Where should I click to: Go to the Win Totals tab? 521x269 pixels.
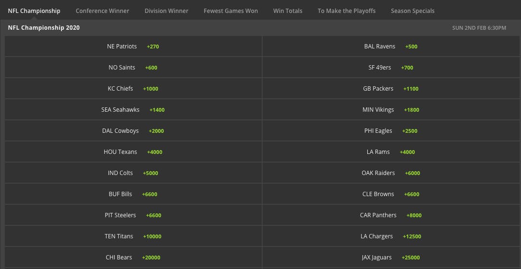click(288, 11)
